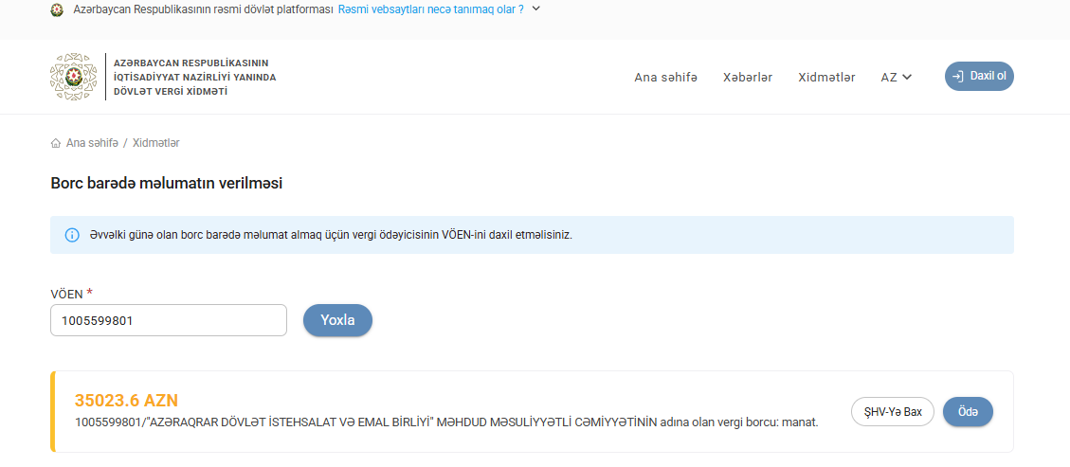1070x467 pixels.
Task: Click the info circle icon in blue notice
Action: click(72, 235)
